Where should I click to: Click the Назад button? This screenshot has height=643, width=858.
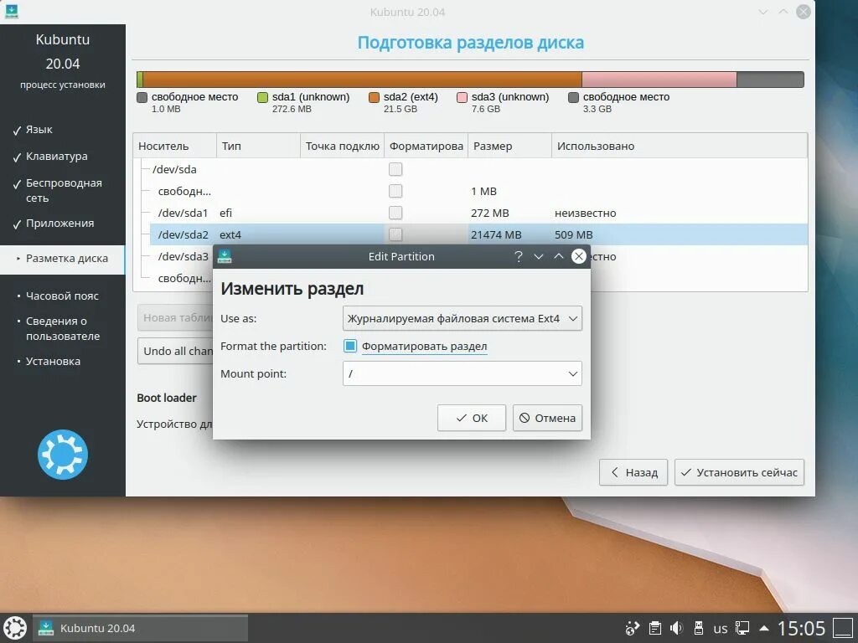(x=633, y=472)
